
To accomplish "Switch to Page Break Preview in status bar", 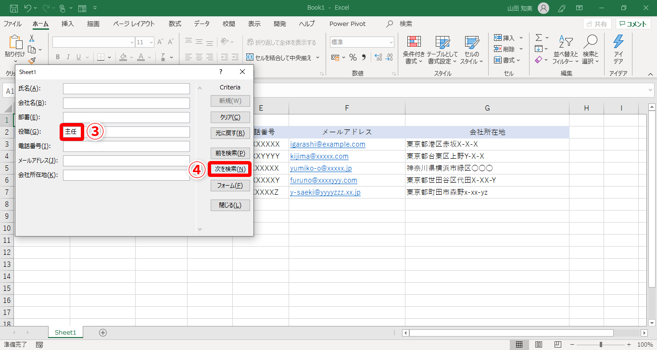I will tap(558, 345).
